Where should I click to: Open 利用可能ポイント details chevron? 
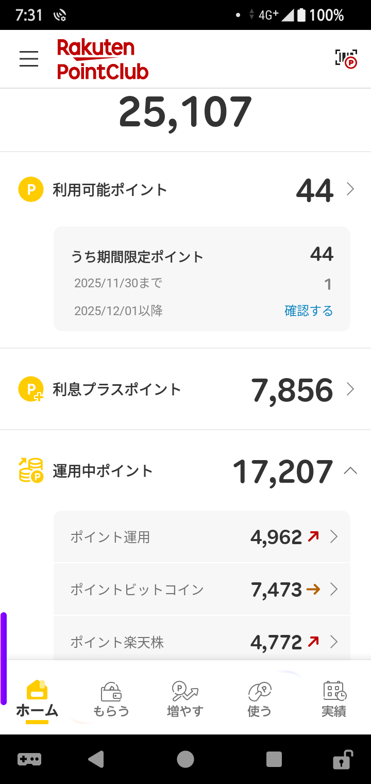(350, 189)
